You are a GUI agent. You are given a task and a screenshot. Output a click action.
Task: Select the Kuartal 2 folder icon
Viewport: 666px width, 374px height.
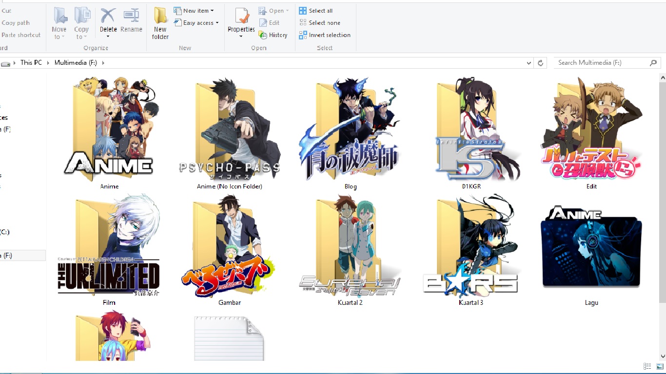pyautogui.click(x=350, y=246)
